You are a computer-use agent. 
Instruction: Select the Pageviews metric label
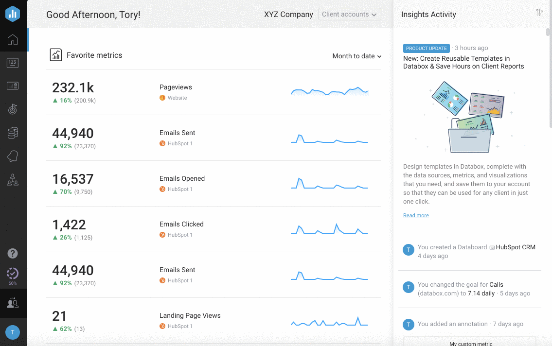point(176,87)
